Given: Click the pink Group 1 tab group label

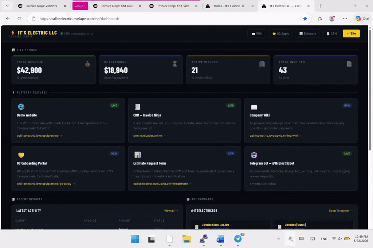Looking at the screenshot, I should point(80,6).
